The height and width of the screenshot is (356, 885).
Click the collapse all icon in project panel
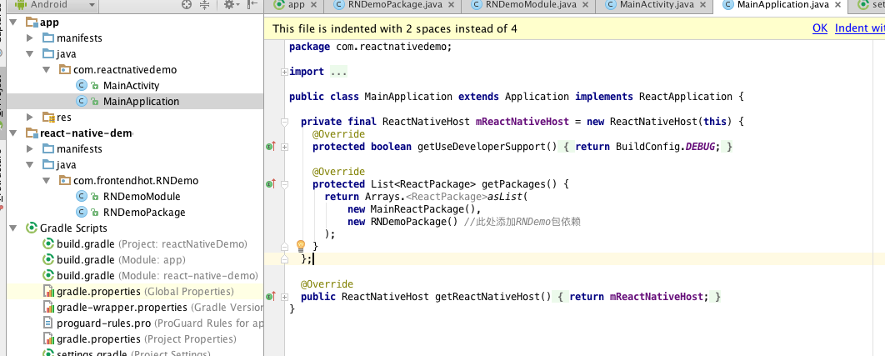click(206, 5)
